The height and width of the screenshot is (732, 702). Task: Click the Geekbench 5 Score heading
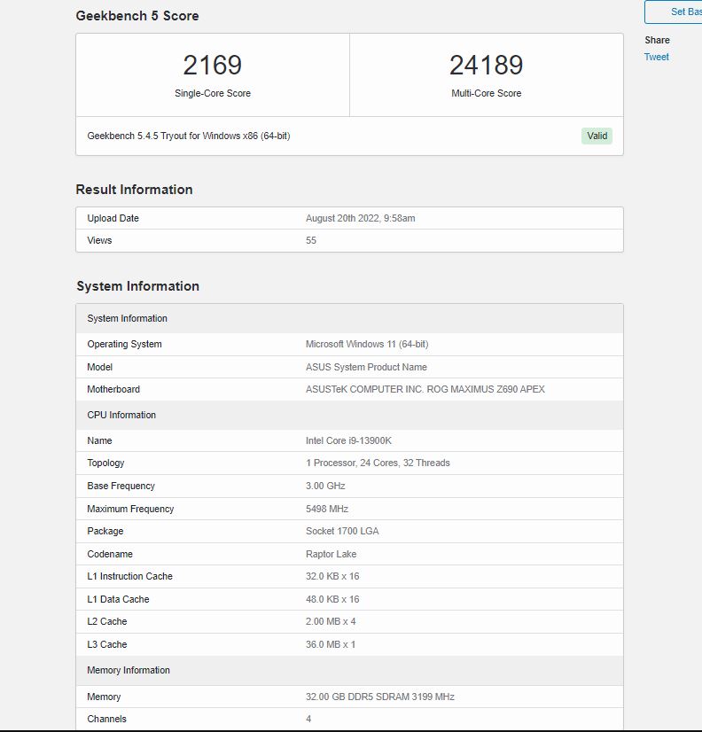pyautogui.click(x=137, y=16)
